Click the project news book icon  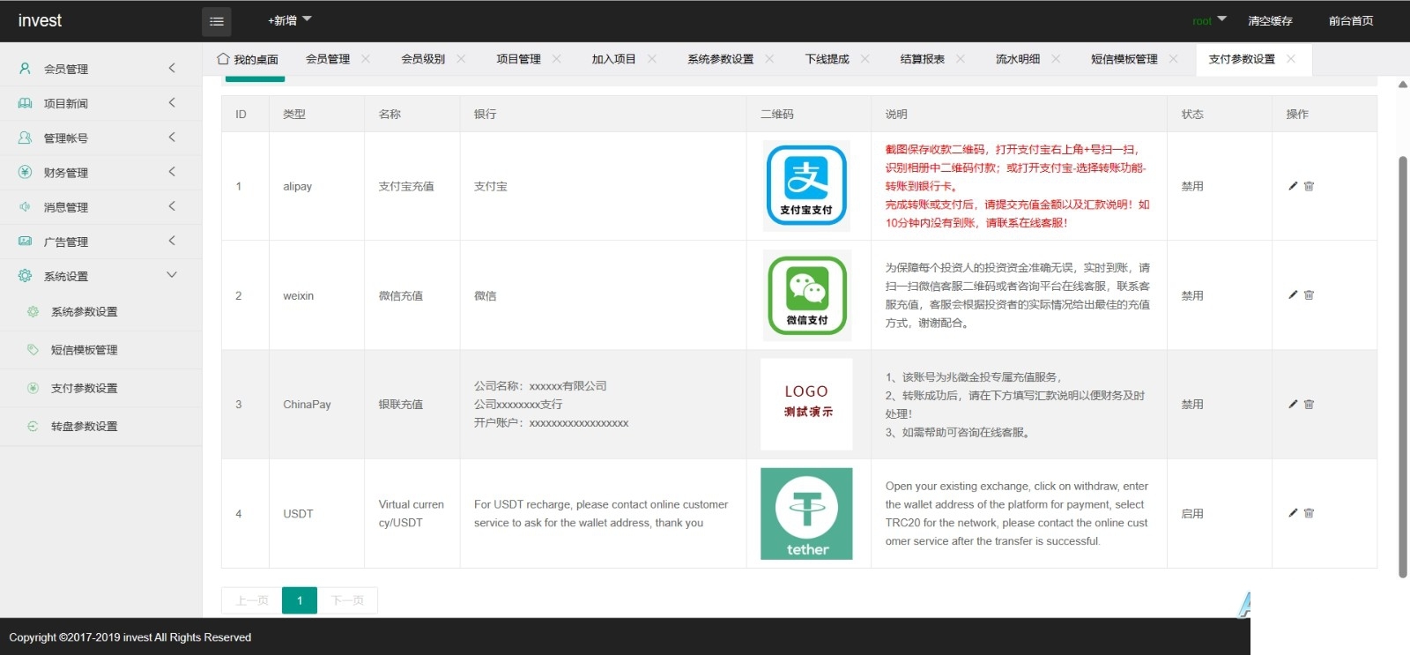25,103
